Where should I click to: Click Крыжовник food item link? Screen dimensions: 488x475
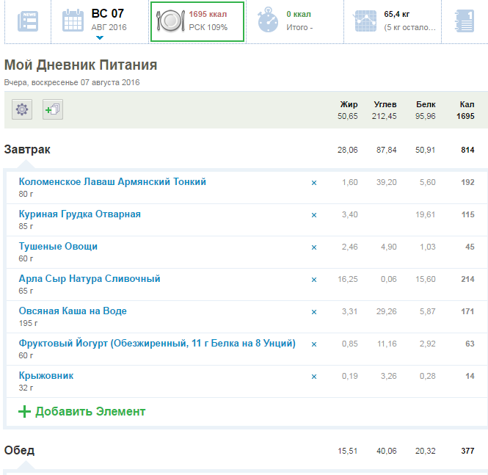[x=46, y=376]
